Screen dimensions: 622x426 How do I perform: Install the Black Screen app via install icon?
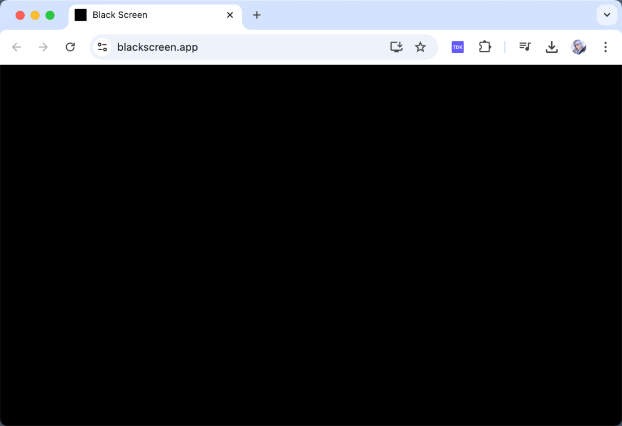pos(396,47)
